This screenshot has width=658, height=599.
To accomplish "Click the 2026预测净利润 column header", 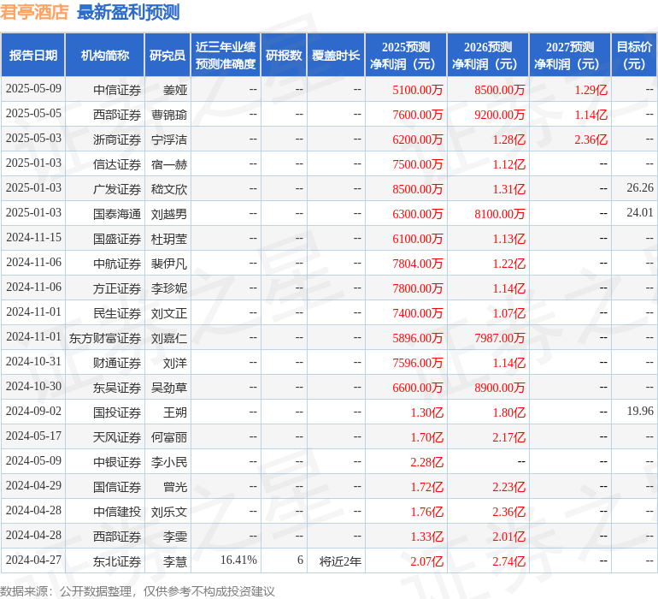I will [x=488, y=56].
